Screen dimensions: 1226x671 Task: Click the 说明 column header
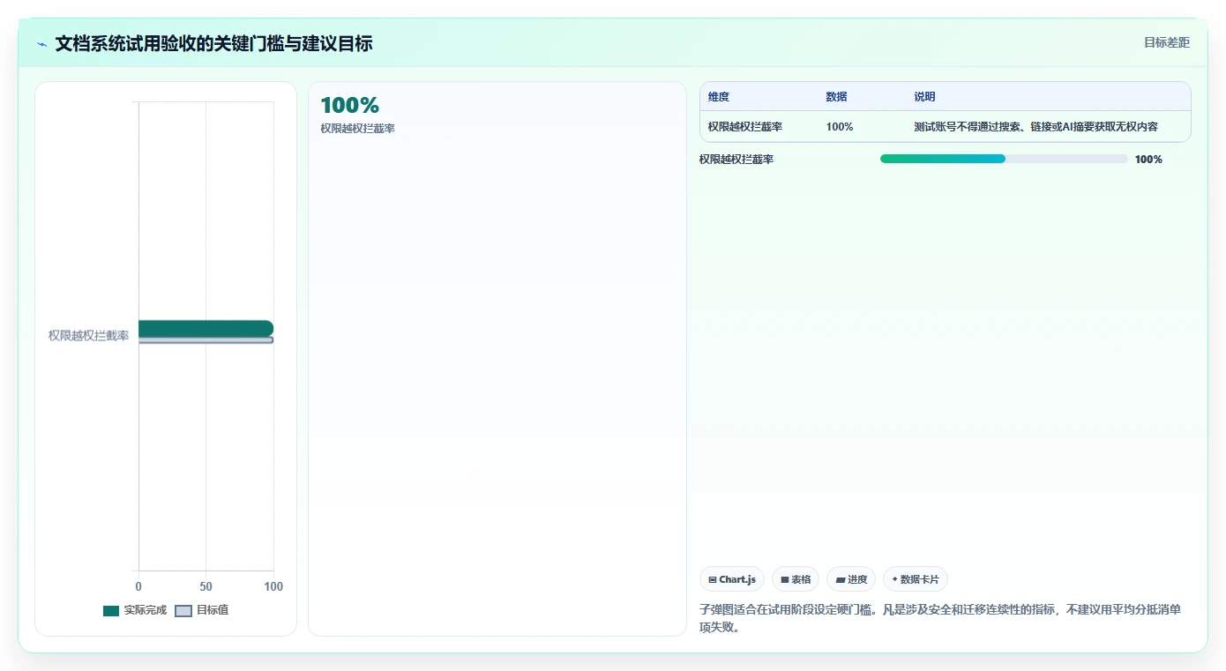pyautogui.click(x=924, y=97)
